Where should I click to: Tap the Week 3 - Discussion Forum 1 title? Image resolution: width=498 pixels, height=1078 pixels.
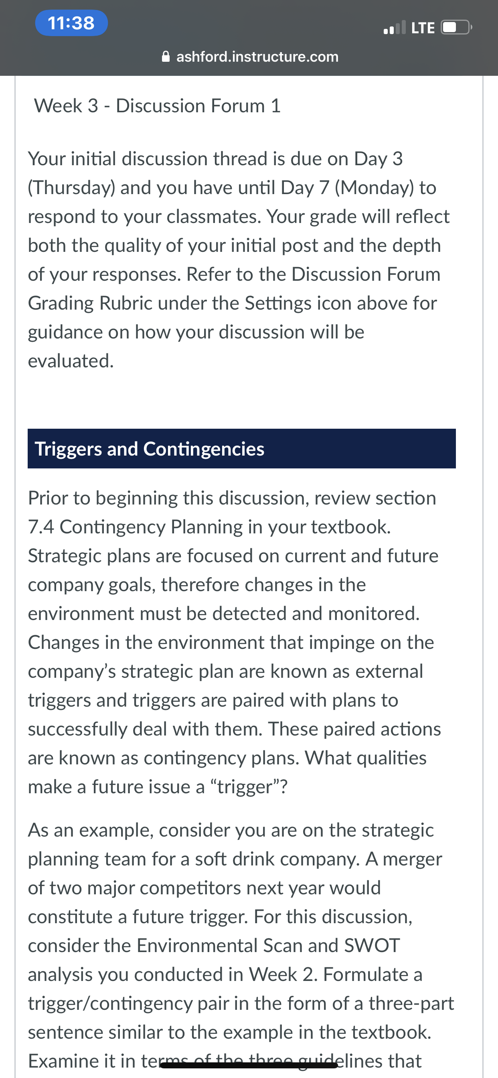(157, 105)
